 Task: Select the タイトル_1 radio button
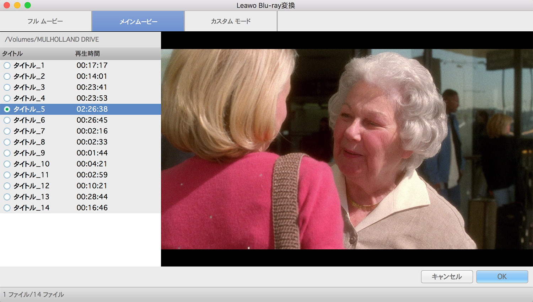[7, 65]
